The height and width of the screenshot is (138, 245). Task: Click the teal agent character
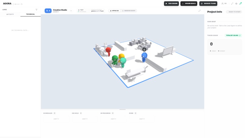(123, 62)
